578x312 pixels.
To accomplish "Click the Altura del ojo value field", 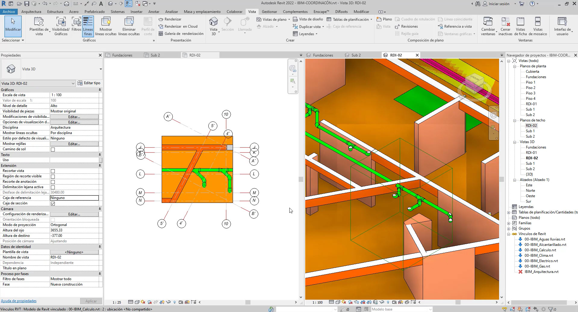I will [74, 230].
